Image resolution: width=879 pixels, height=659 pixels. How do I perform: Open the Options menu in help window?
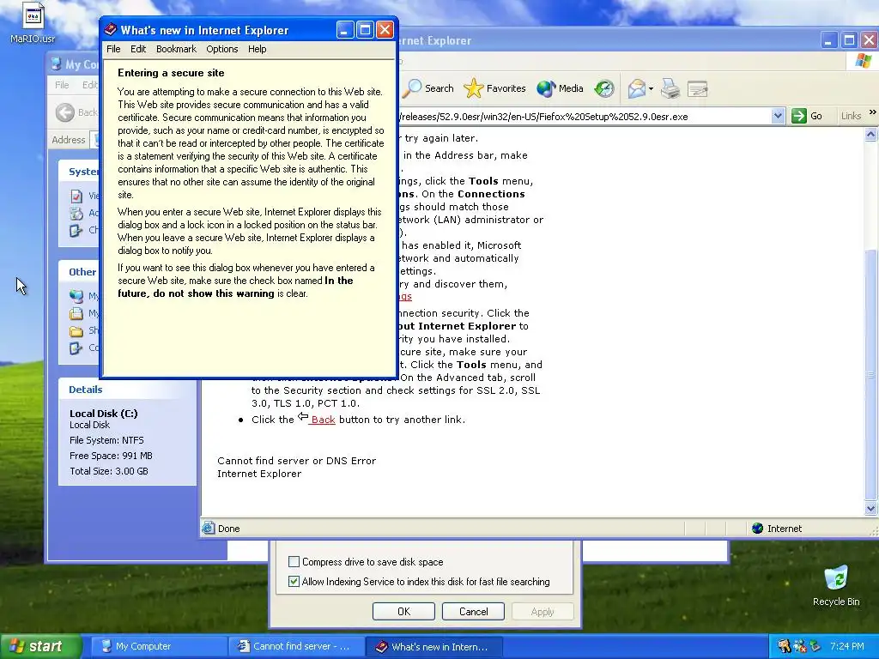coord(222,49)
